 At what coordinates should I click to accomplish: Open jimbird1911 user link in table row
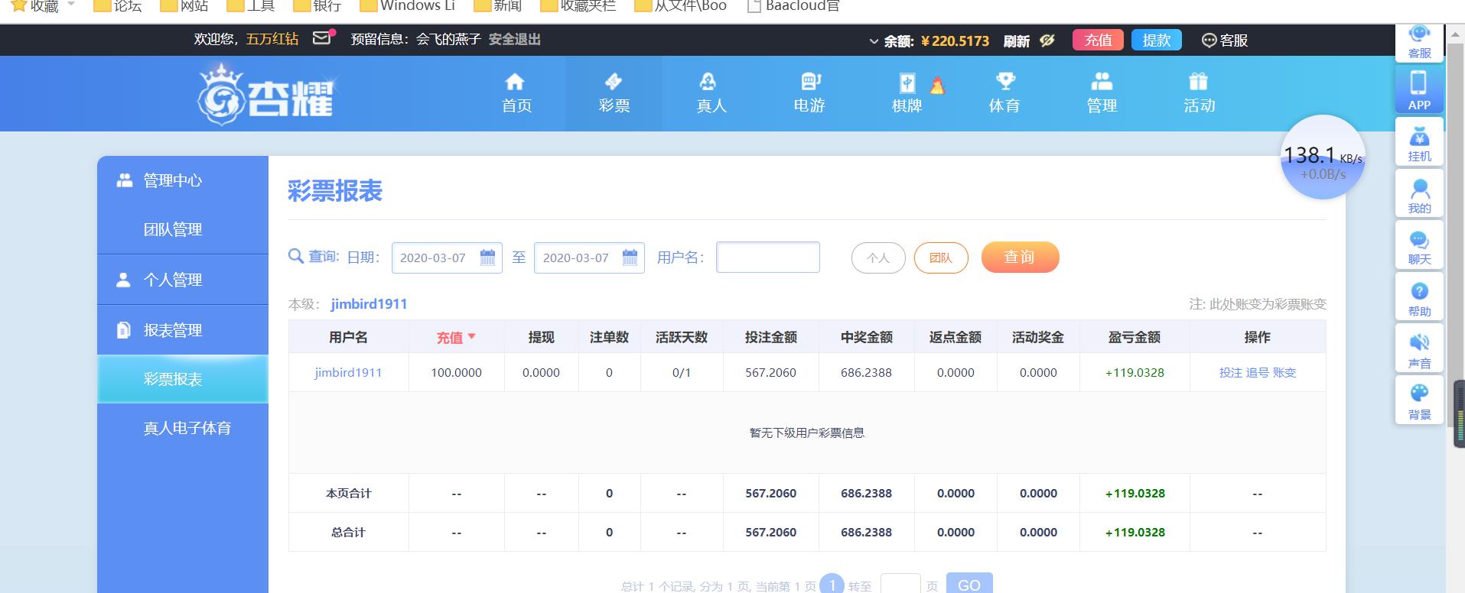click(x=348, y=373)
